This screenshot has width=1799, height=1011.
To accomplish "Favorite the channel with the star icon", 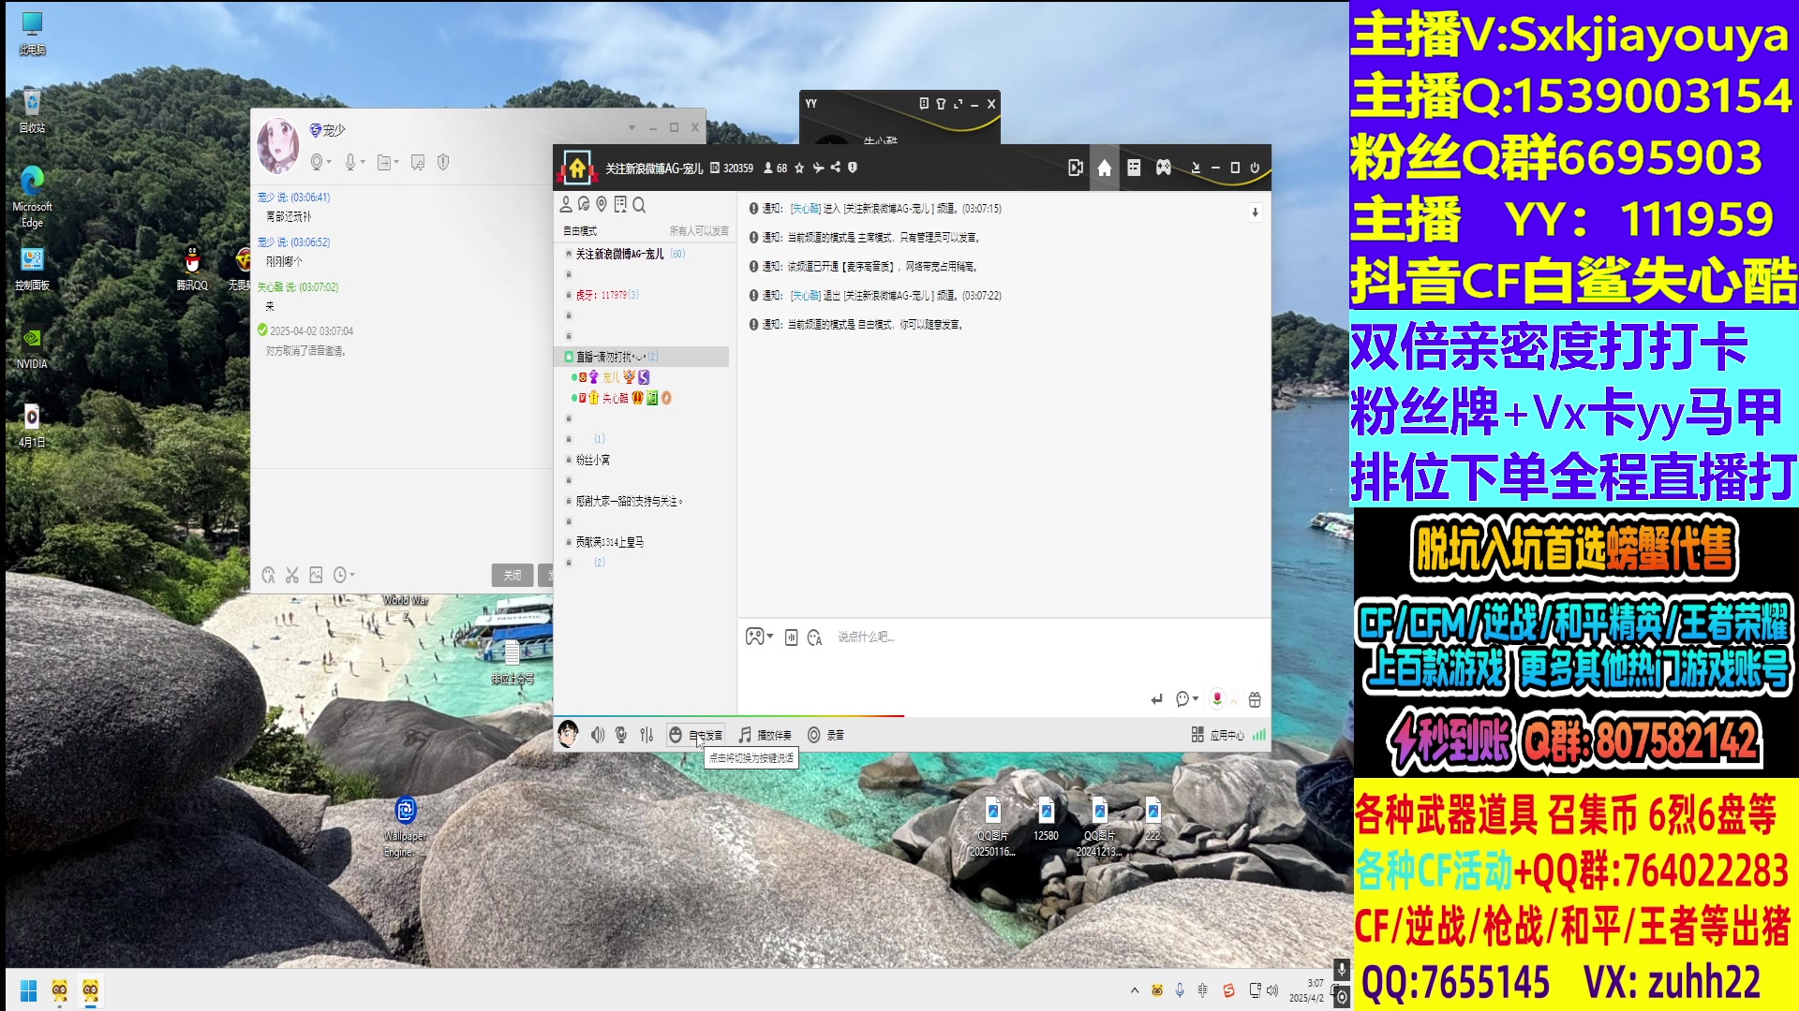I will [799, 168].
